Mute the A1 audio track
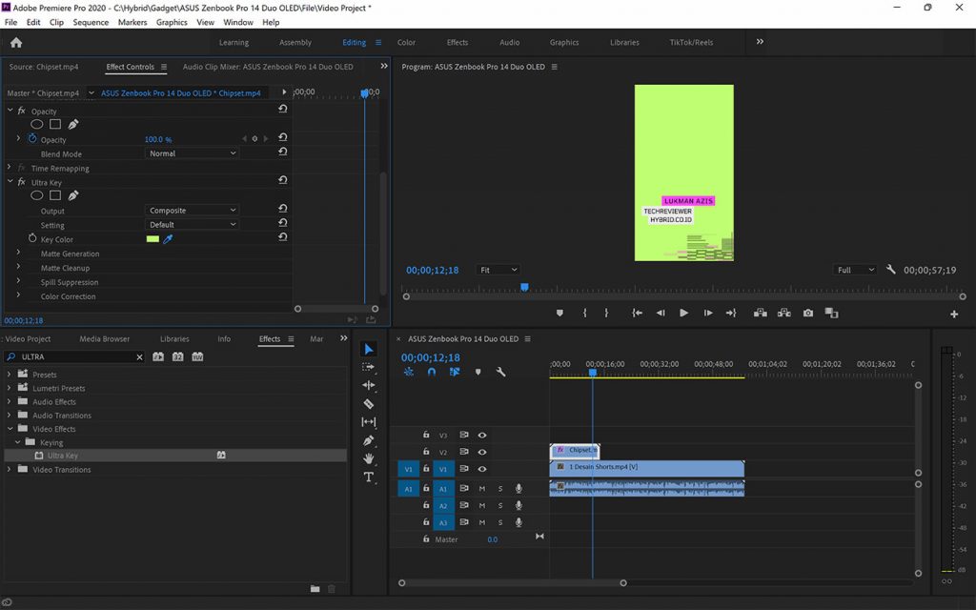The width and height of the screenshot is (976, 610). click(482, 489)
